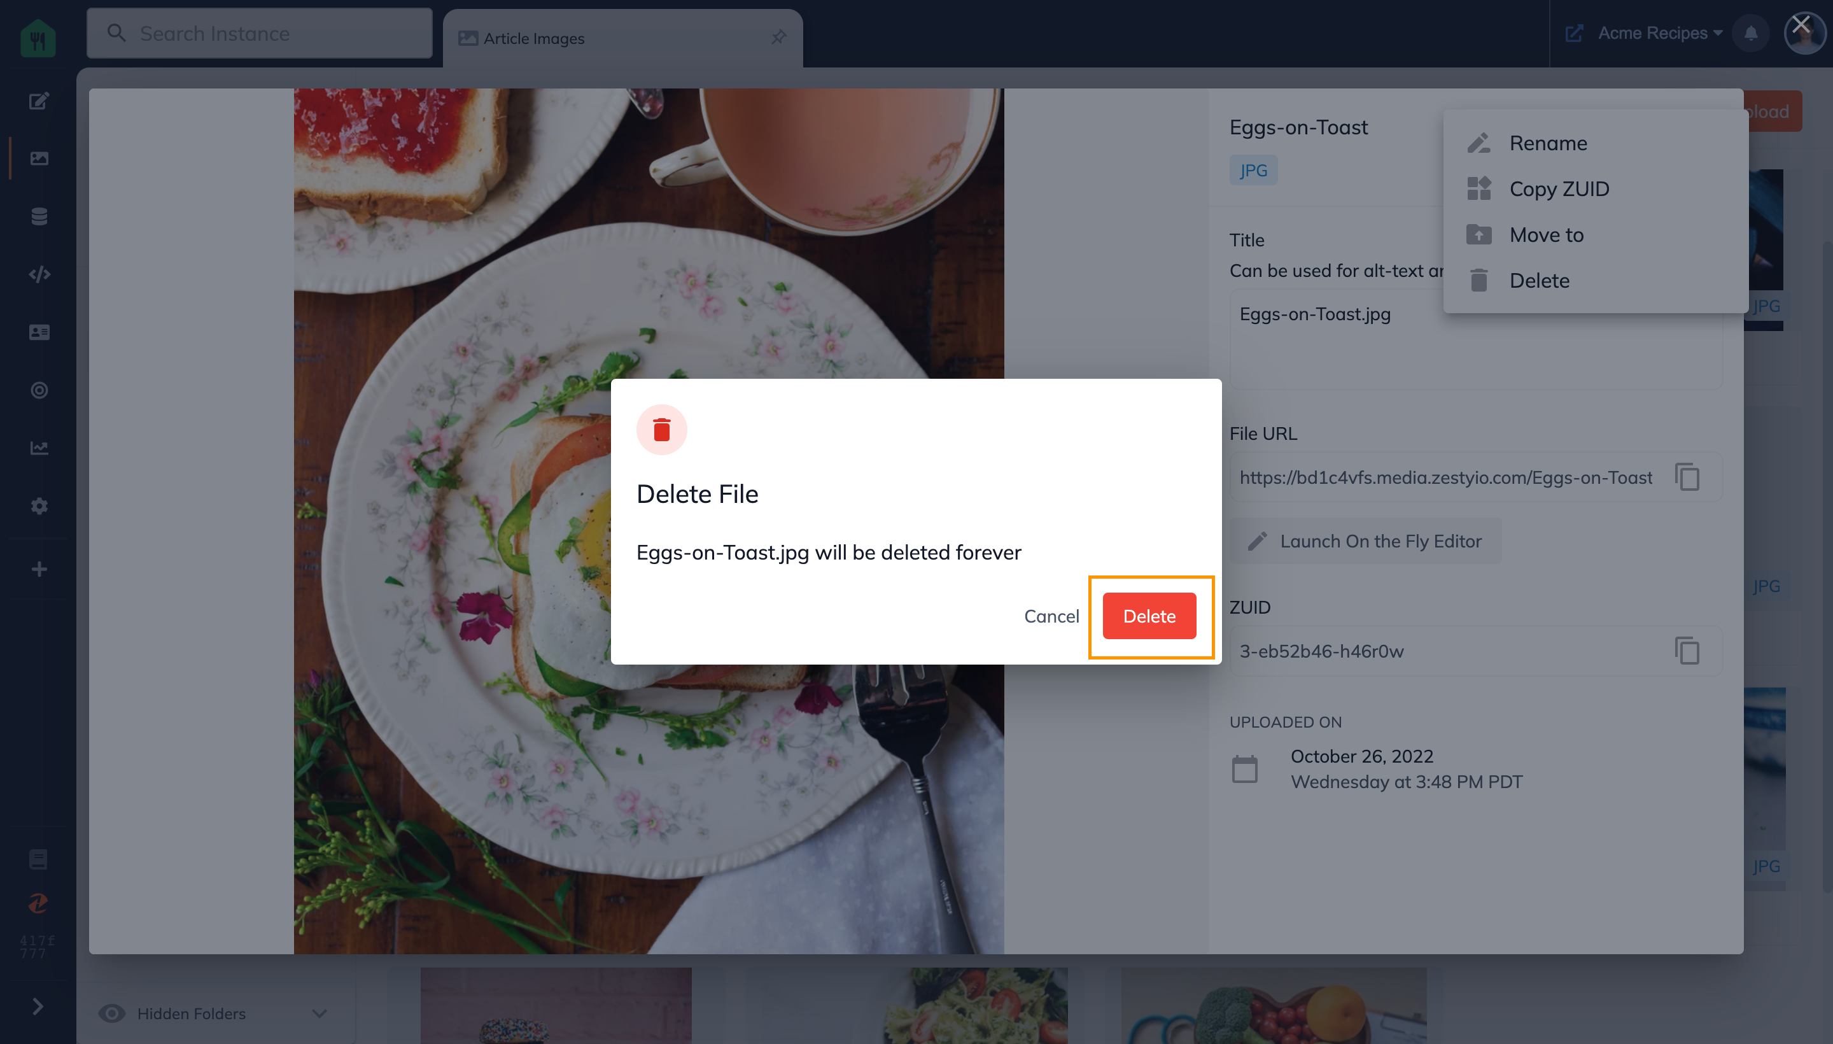Click the copy icon next to ZUID field

pyautogui.click(x=1687, y=652)
